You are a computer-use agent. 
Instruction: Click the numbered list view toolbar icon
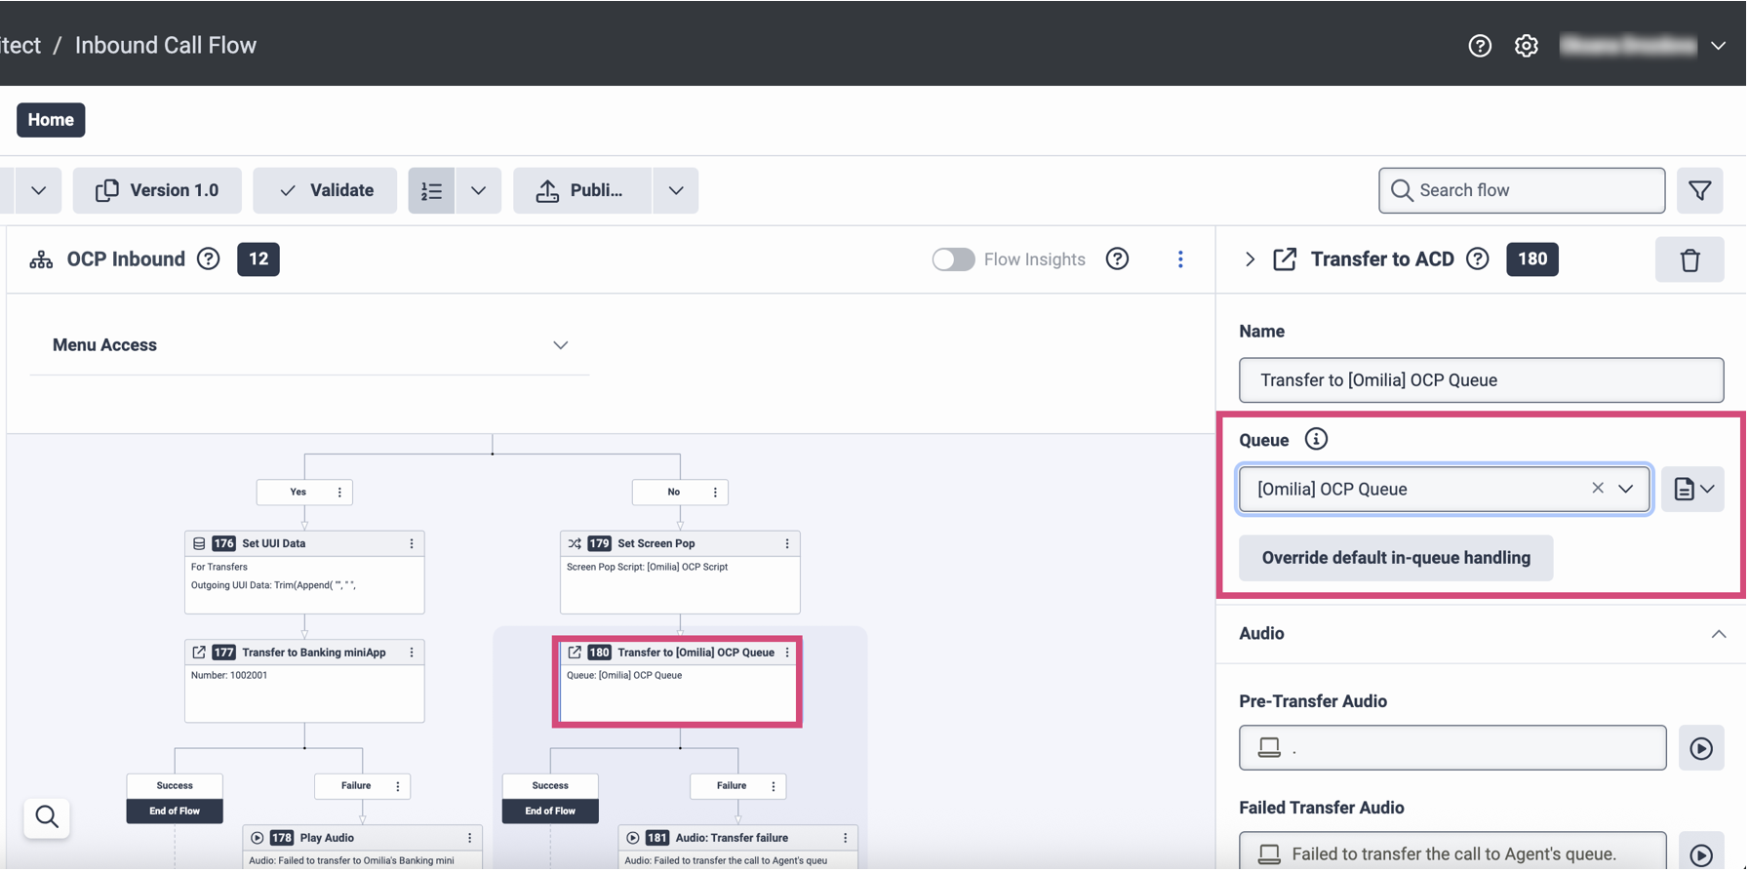(x=431, y=190)
